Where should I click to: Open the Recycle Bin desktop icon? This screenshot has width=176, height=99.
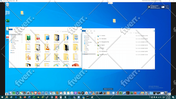8,5
